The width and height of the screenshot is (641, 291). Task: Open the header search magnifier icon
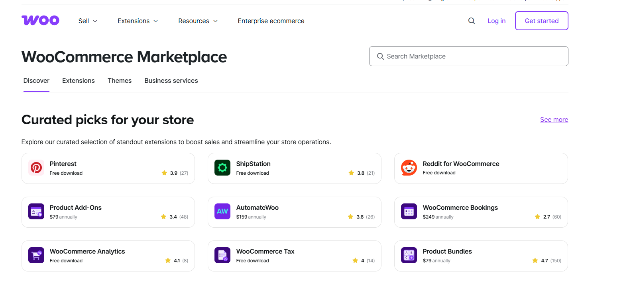coord(472,21)
